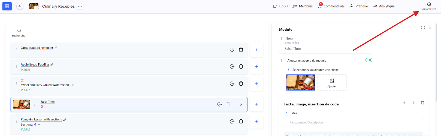Move the Salsa Time module icon
Image resolution: width=441 pixels, height=136 pixels.
point(219,104)
